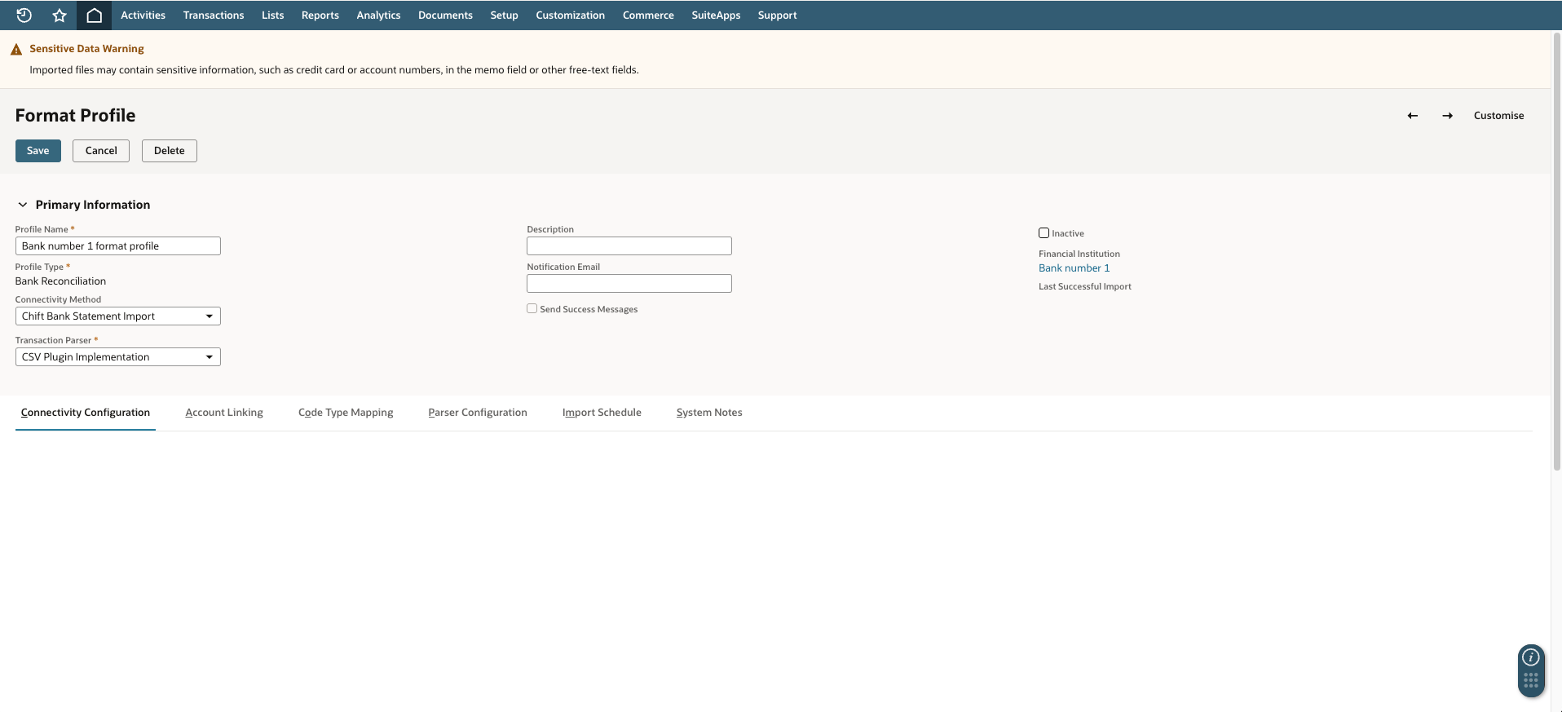Focus the Description field
The image size is (1562, 712).
pyautogui.click(x=629, y=246)
